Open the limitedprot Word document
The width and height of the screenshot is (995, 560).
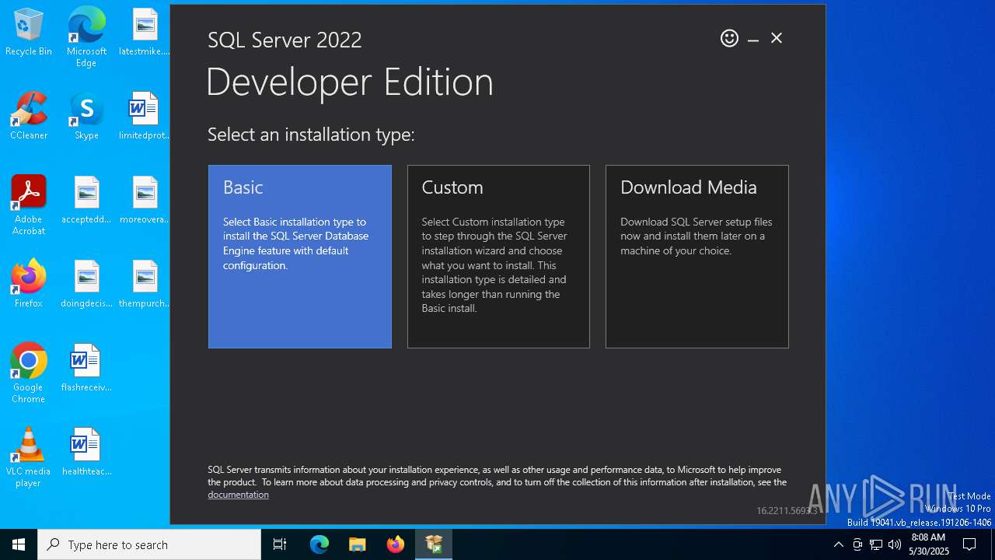pos(145,117)
